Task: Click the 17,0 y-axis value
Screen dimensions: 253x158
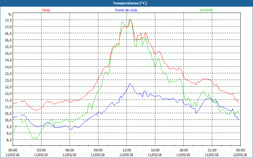Action: (9, 27)
